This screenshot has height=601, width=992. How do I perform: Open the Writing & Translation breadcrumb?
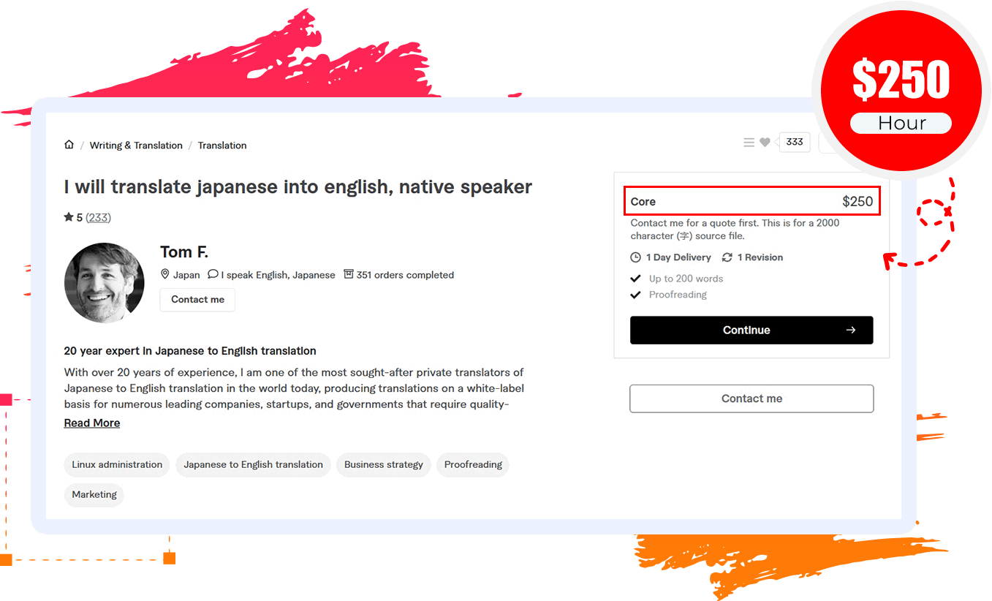coord(136,145)
